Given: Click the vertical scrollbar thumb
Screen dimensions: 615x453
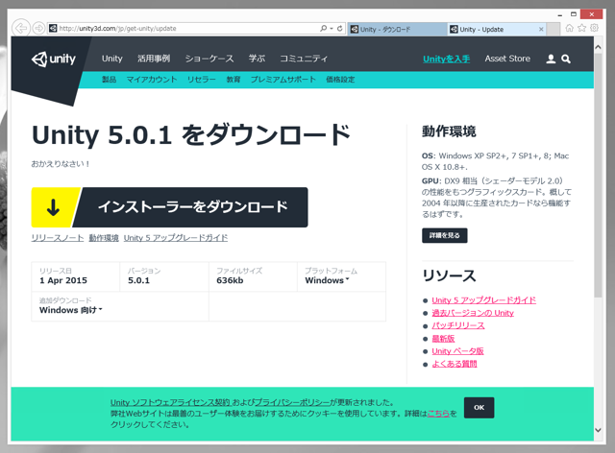Looking at the screenshot, I should pyautogui.click(x=598, y=176).
